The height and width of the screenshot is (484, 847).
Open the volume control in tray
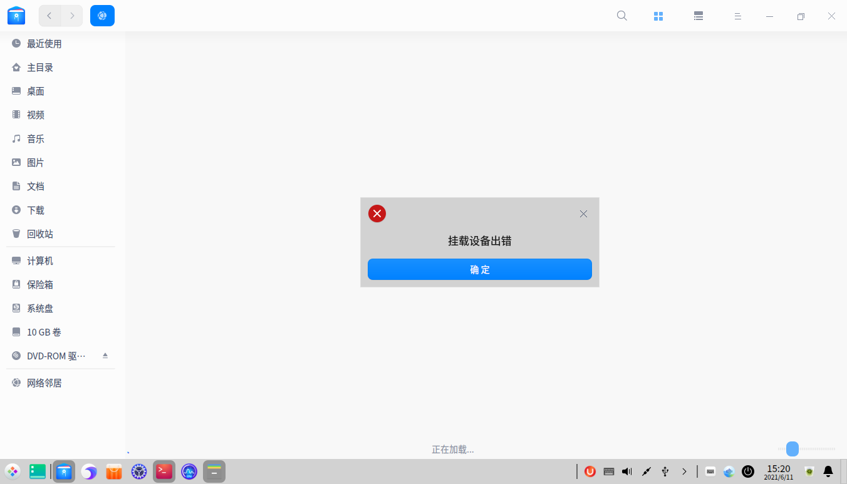[627, 471]
